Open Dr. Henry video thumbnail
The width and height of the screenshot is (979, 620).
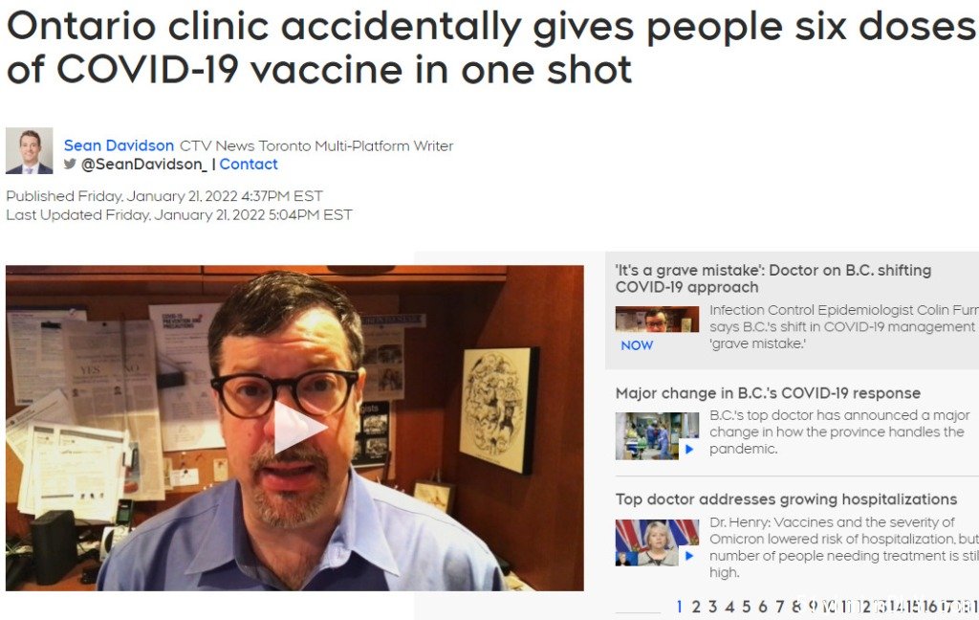click(x=657, y=542)
